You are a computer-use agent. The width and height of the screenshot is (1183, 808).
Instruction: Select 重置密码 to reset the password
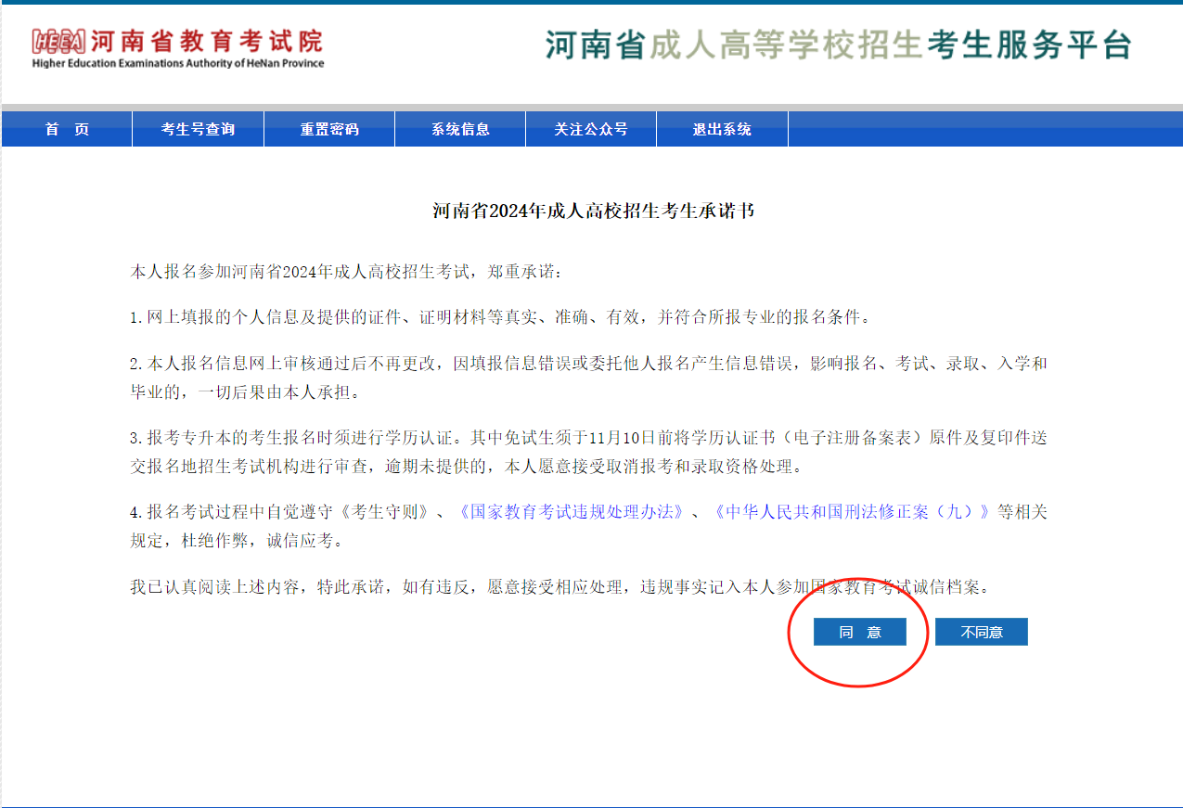(x=328, y=128)
